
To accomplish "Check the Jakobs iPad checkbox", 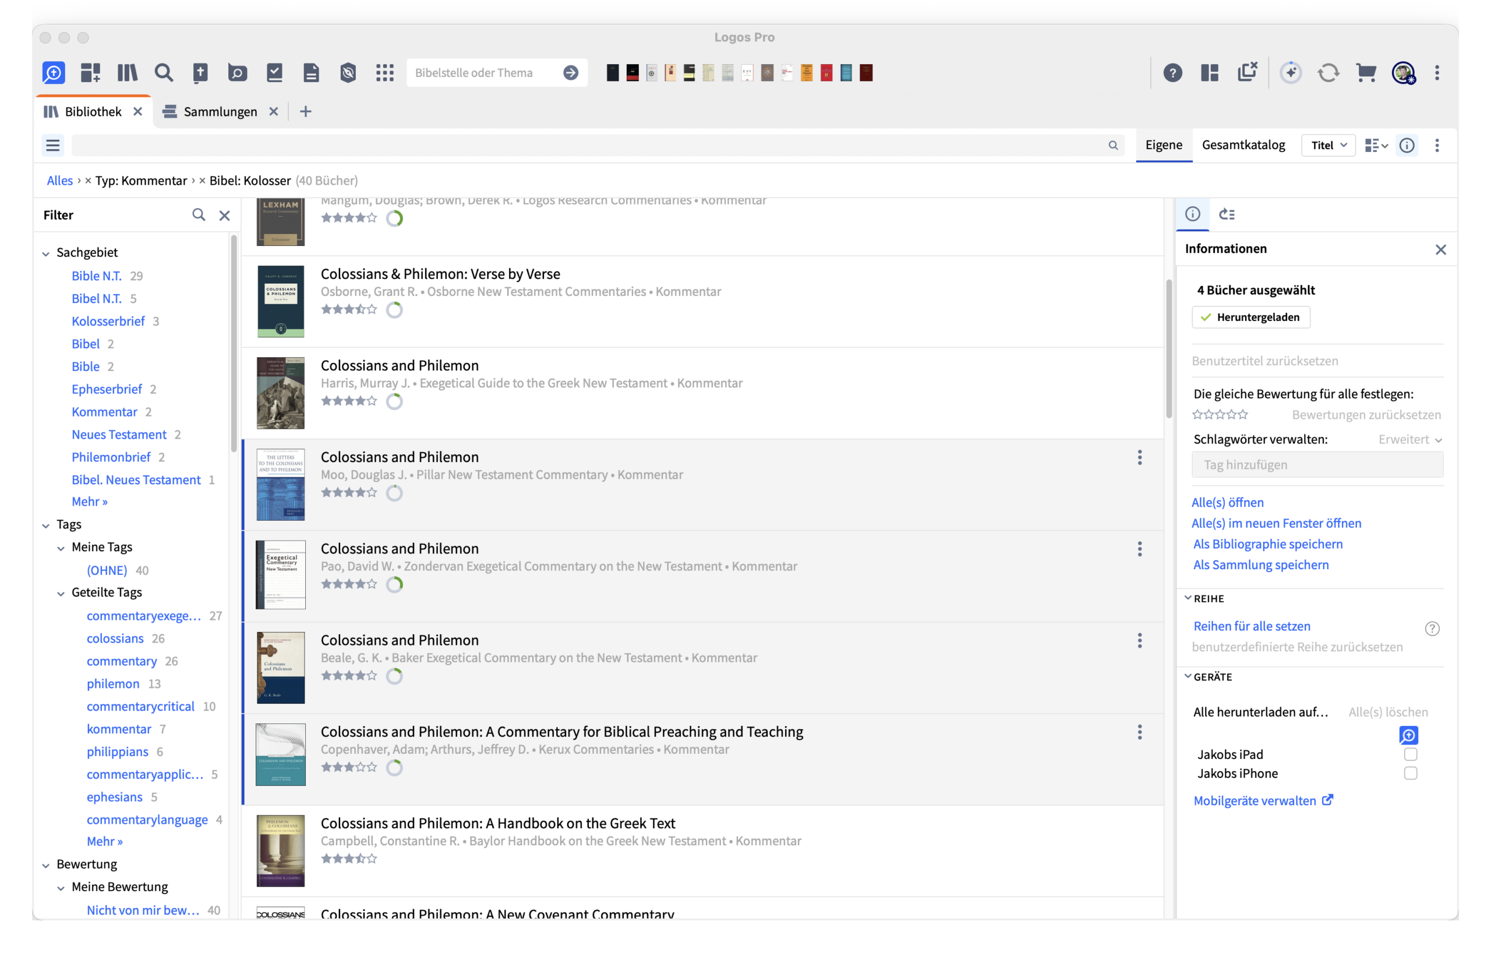I will click(x=1410, y=754).
